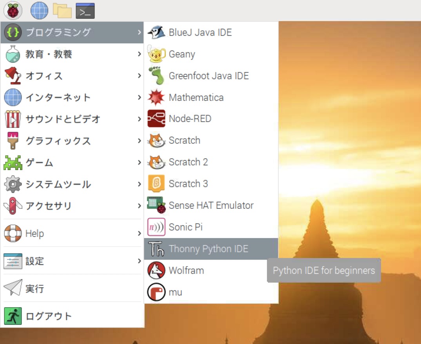This screenshot has height=344, width=421.
Task: Expand the システムツール submenu arrow
Action: click(x=139, y=184)
